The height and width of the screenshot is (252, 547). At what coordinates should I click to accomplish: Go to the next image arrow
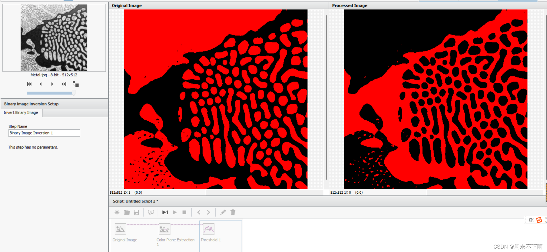click(x=52, y=84)
